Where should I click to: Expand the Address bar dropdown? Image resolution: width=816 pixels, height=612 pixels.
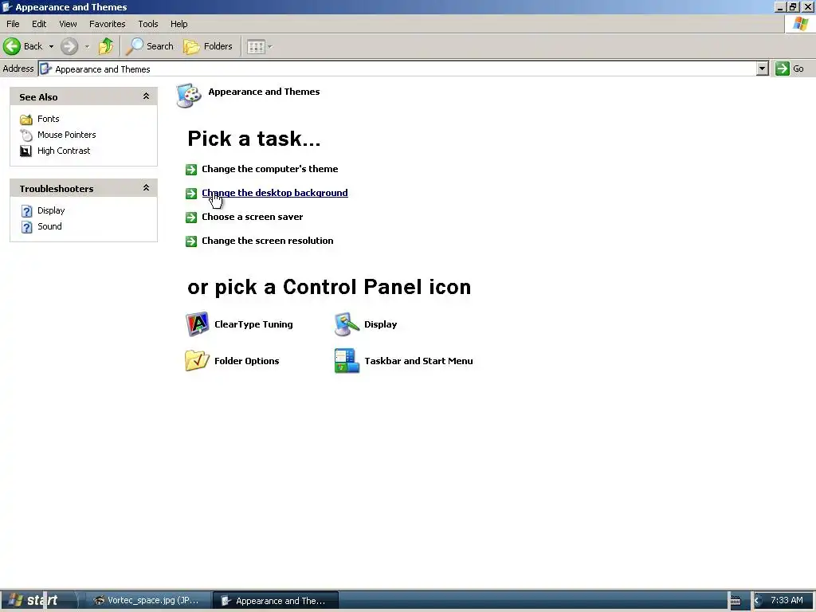point(763,69)
